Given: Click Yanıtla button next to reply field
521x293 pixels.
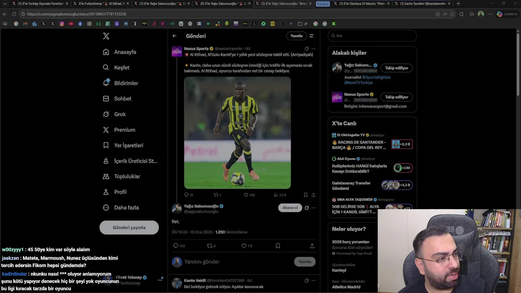Looking at the screenshot, I should 305,262.
